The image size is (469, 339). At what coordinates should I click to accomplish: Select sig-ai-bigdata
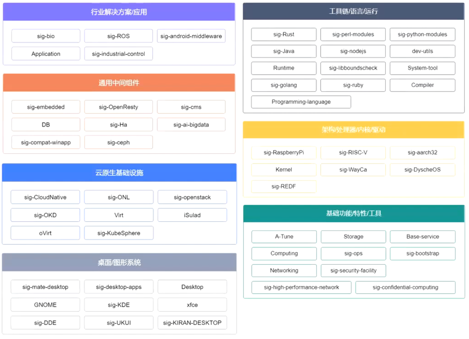tap(191, 125)
